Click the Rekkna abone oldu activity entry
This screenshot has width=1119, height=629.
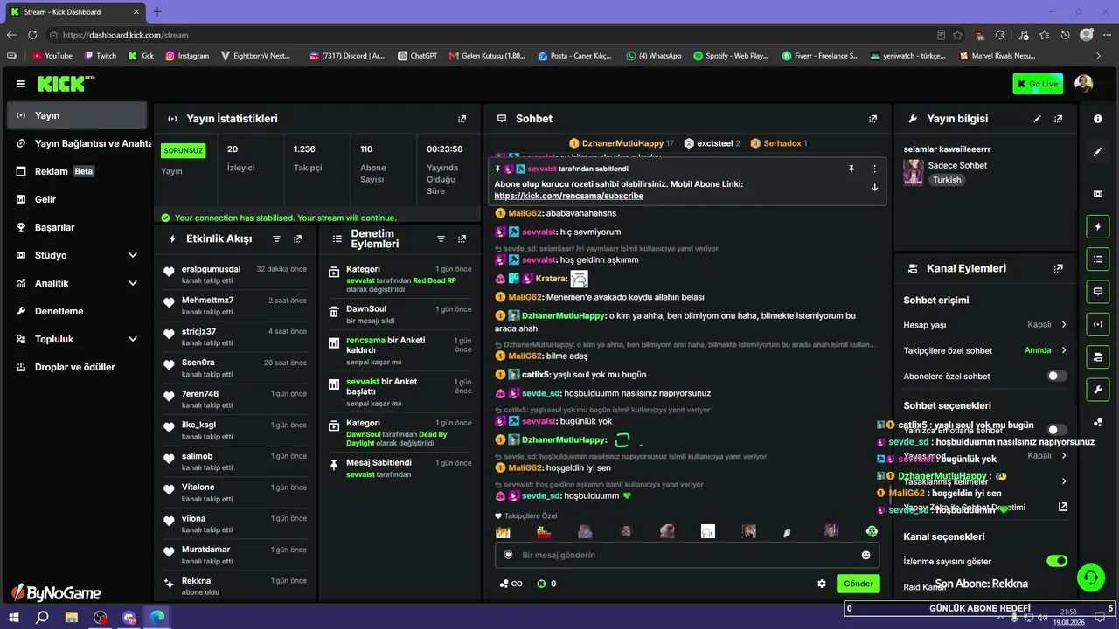pos(236,585)
